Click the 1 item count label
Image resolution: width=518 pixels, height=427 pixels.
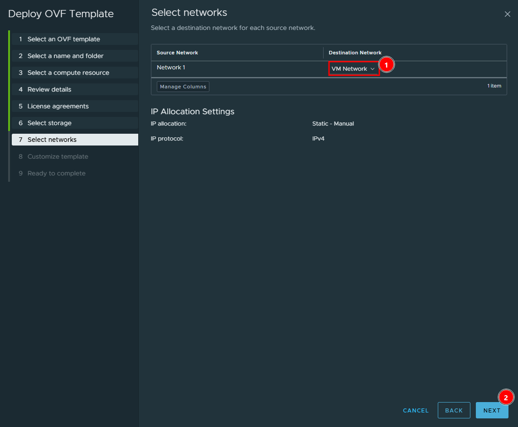(494, 86)
